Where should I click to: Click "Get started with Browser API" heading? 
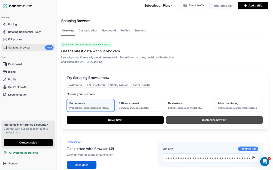(x=90, y=149)
